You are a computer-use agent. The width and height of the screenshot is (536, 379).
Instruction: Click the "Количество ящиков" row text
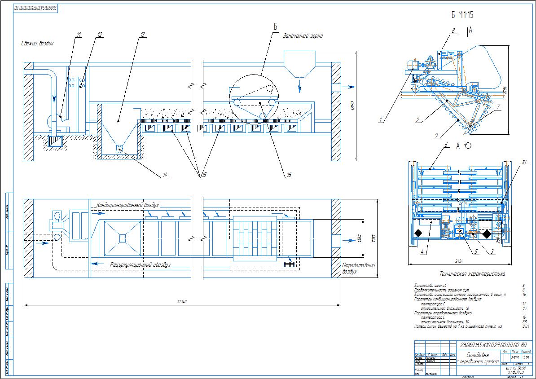[x=431, y=285]
